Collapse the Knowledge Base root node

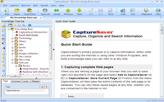tap(8, 29)
